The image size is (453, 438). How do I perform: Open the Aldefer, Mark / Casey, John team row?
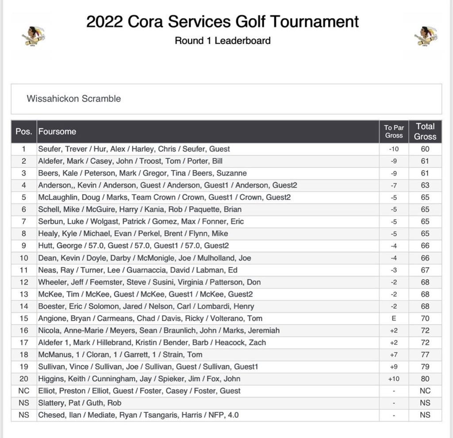click(226, 161)
